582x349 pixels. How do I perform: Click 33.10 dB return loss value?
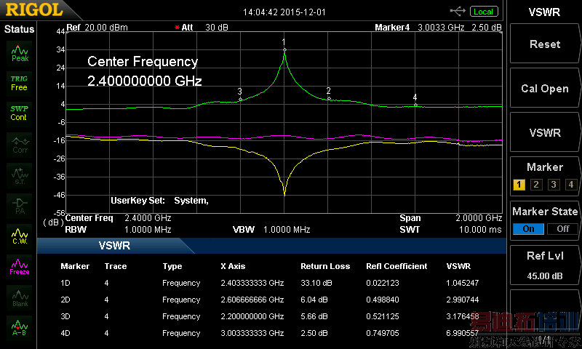(x=316, y=283)
